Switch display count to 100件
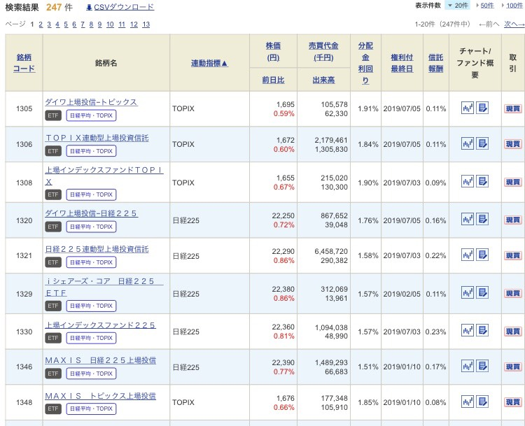The image size is (525, 426). [x=514, y=6]
